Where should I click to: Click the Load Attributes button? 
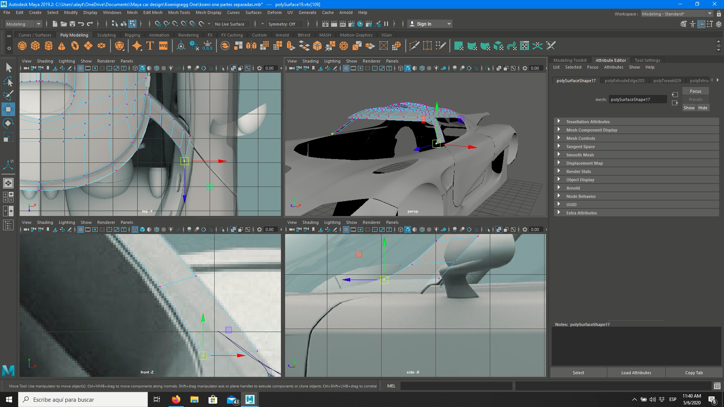[636, 373]
